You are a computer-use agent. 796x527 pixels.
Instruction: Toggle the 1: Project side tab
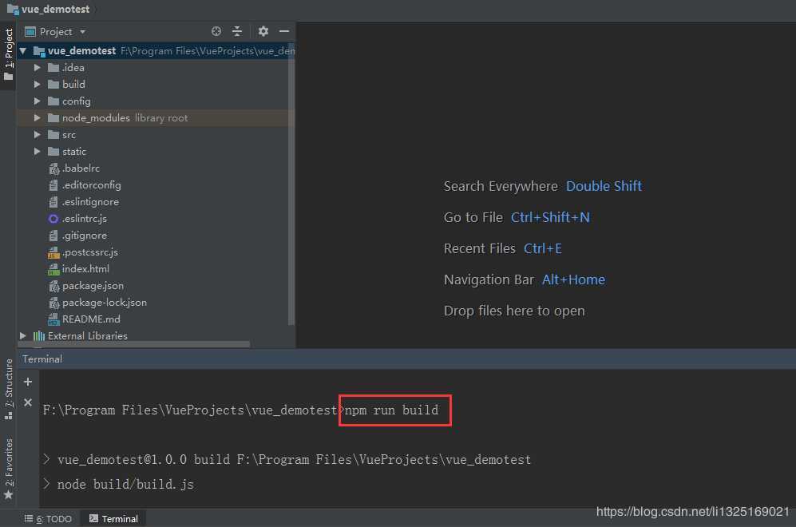[x=8, y=55]
